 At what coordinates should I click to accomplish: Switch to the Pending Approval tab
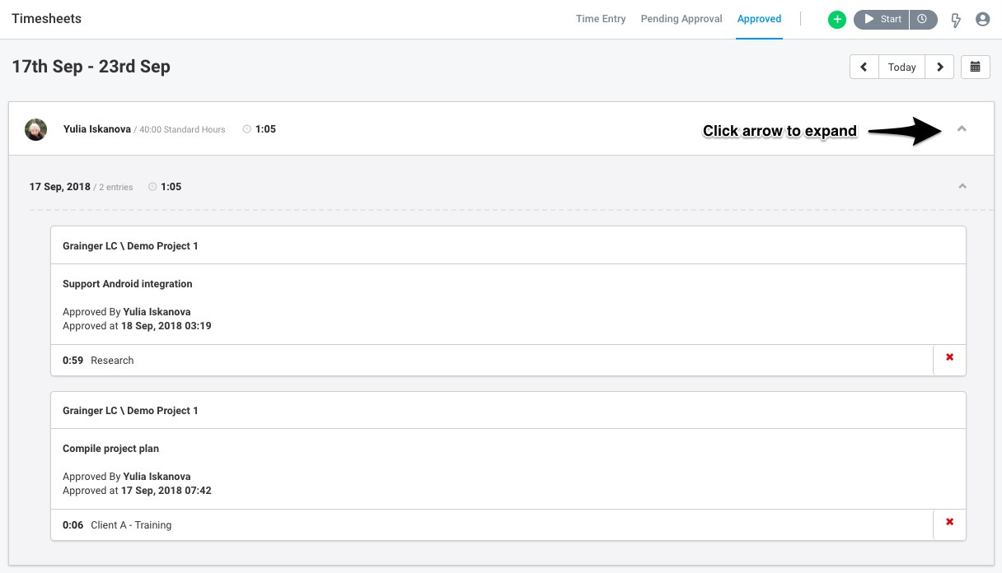[x=681, y=19]
